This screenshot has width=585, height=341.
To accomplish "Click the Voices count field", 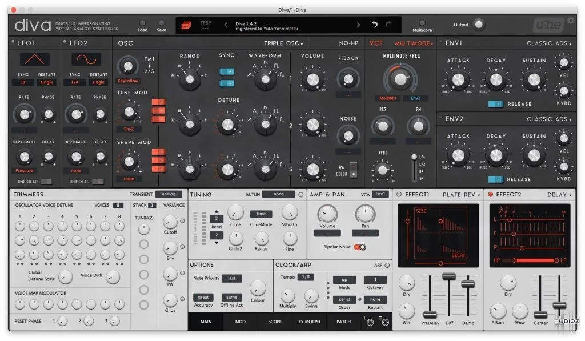I will click(x=118, y=205).
